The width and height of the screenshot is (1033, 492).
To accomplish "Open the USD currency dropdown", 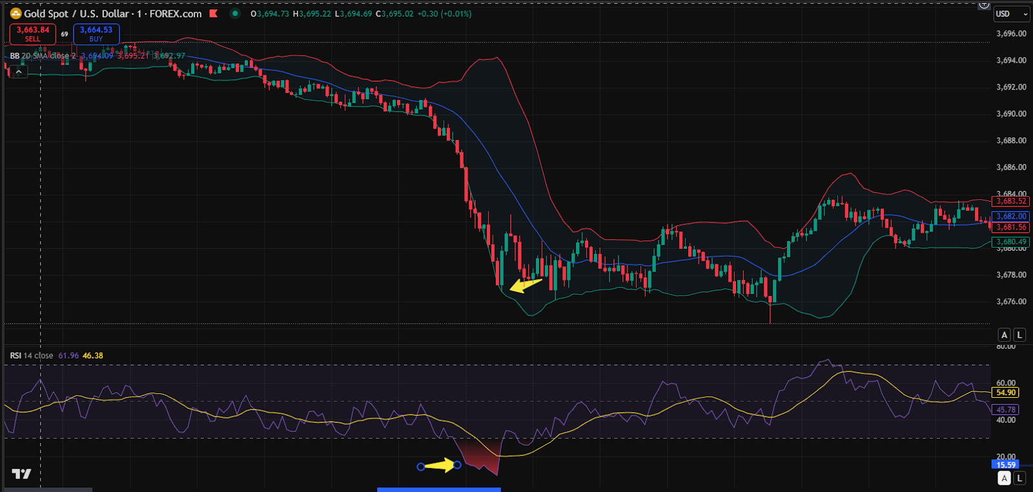I will tap(1011, 14).
